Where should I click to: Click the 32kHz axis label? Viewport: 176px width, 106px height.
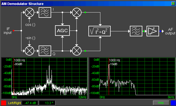pos(83,97)
